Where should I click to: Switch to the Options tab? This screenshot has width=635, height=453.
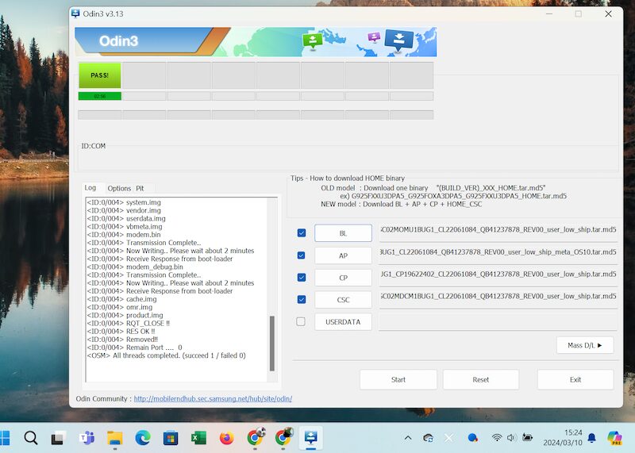(119, 188)
